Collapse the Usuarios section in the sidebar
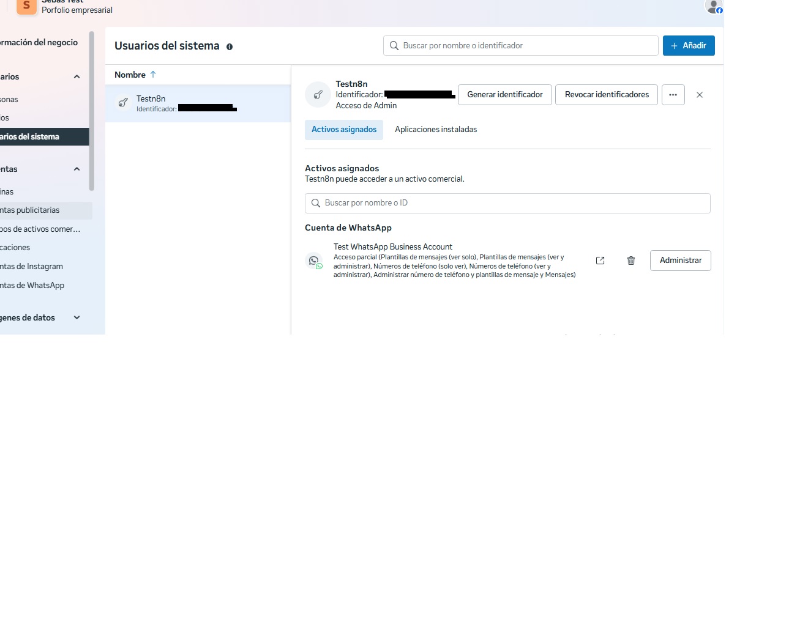Viewport: 808px width, 641px height. pyautogui.click(x=77, y=77)
